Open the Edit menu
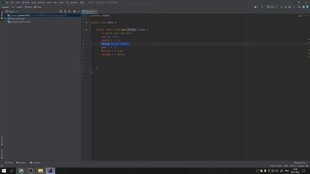 pos(12,2)
